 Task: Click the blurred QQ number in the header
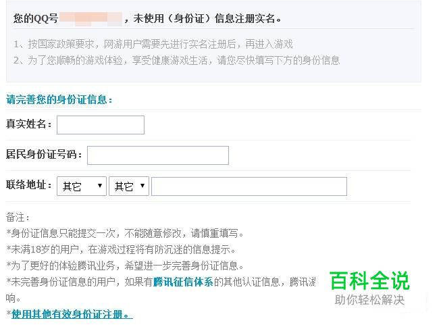coord(91,19)
